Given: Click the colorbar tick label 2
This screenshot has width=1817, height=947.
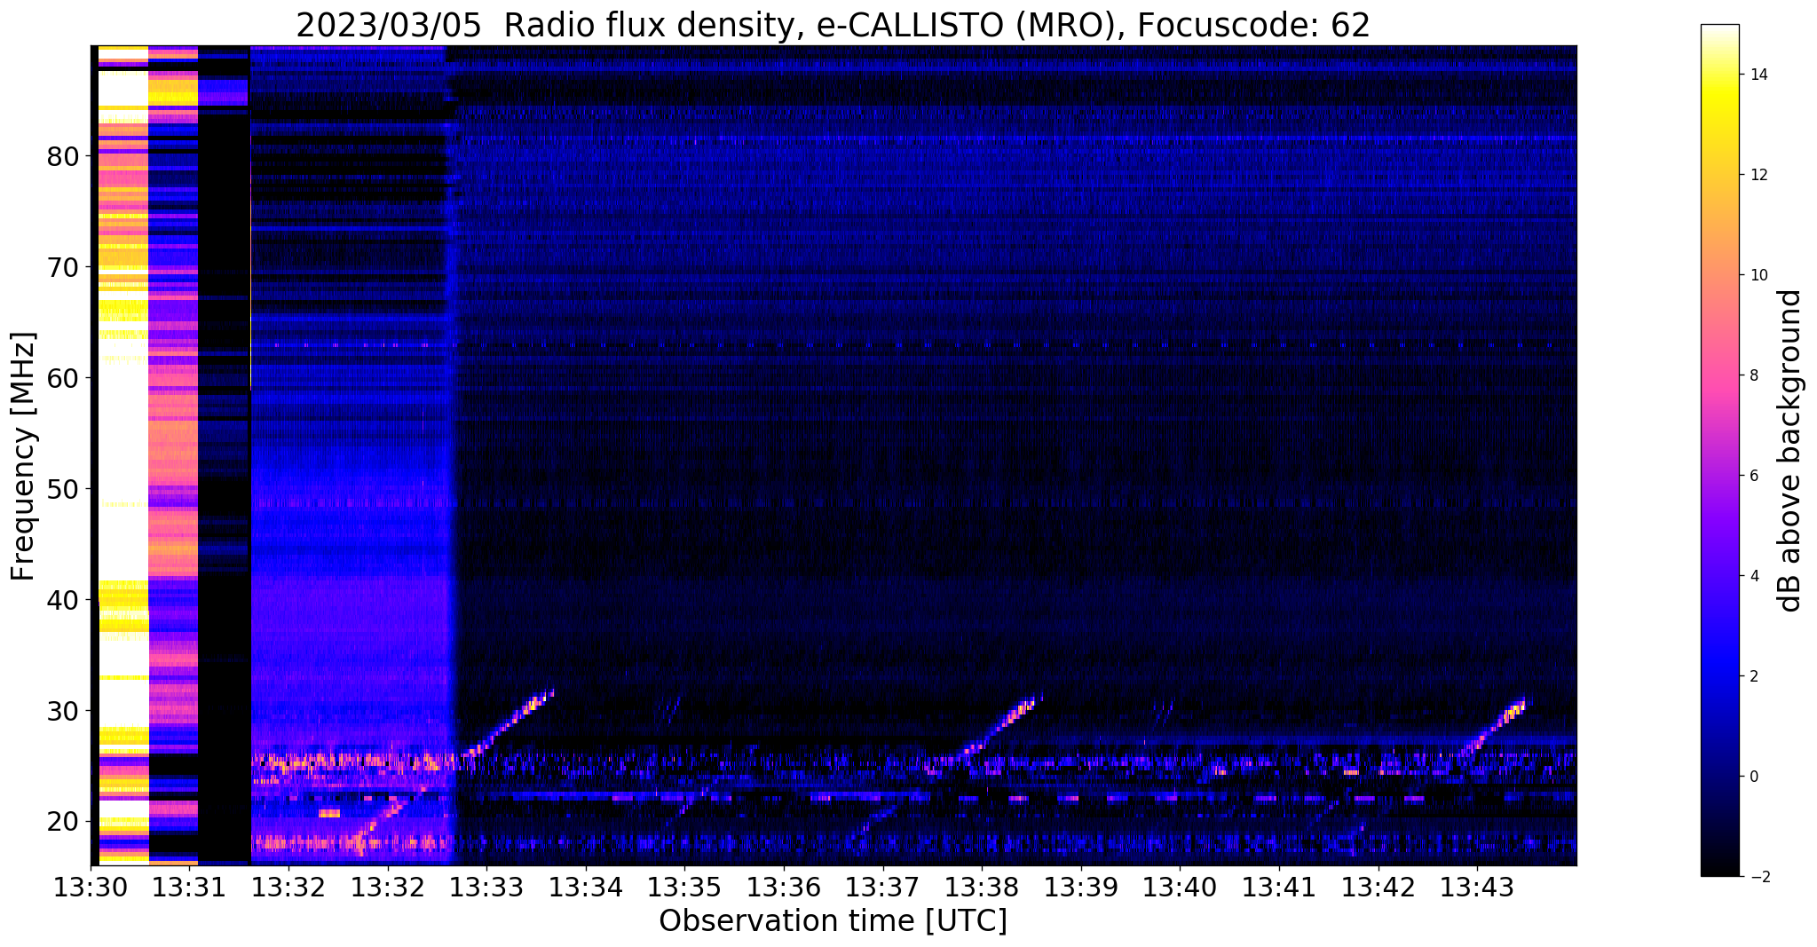Looking at the screenshot, I should pos(1752,676).
